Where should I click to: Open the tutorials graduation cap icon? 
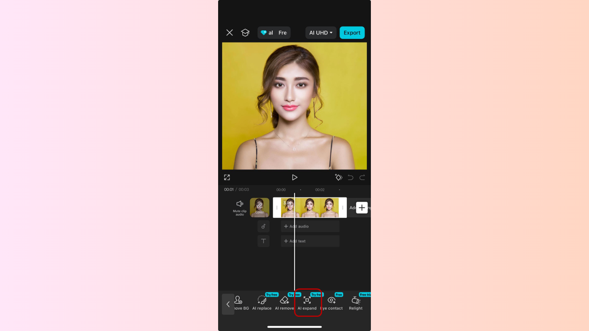coord(245,33)
